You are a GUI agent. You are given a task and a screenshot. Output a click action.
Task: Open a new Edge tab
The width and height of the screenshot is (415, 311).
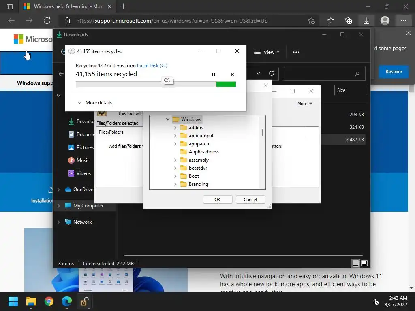point(123,6)
